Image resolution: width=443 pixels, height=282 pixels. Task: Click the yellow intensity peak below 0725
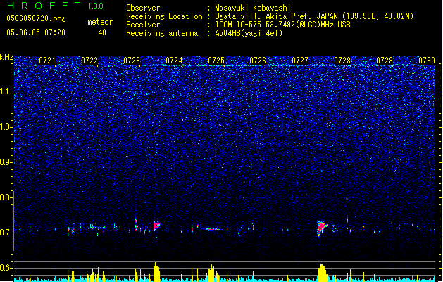[211, 274]
